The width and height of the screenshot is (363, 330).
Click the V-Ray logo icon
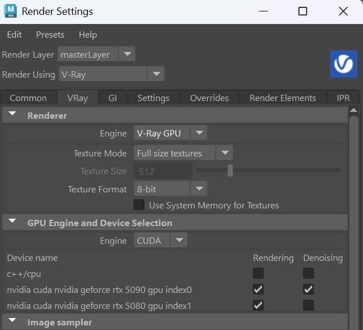(x=343, y=63)
